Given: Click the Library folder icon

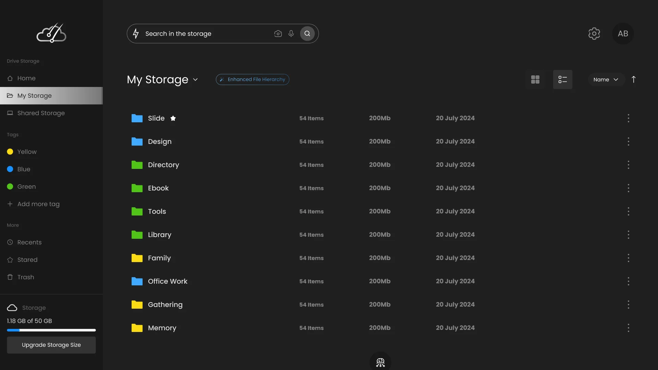Looking at the screenshot, I should coord(137,235).
